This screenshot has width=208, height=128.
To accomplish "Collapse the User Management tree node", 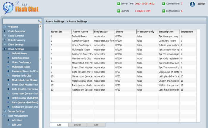I will pos(4,116).
